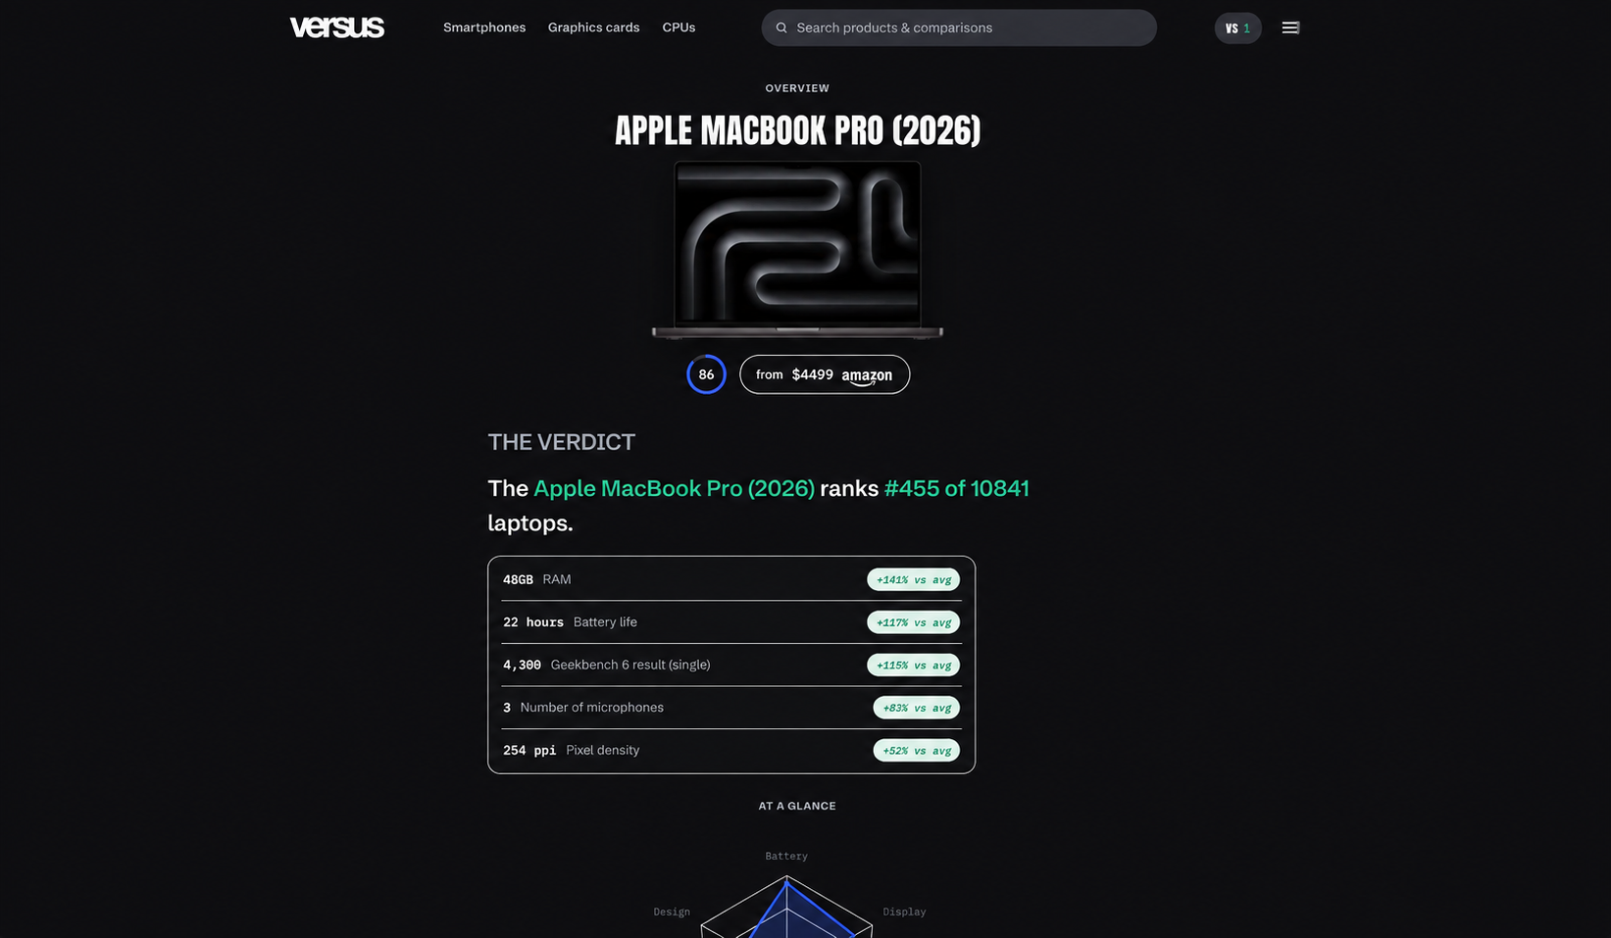Follow the Apple MacBook Pro (2026) link
1611x938 pixels.
pyautogui.click(x=674, y=488)
